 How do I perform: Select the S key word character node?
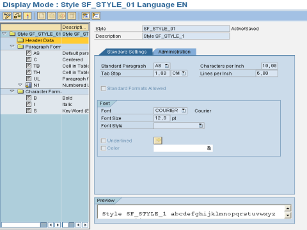click(35, 111)
